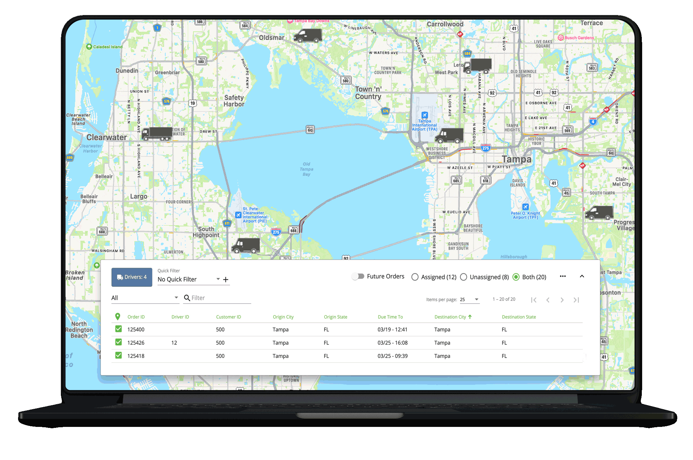Select the van icon near Progress Village

click(x=599, y=213)
